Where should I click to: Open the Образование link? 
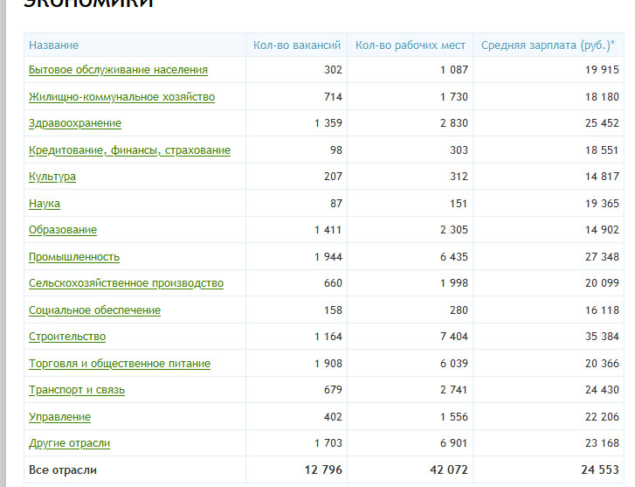coord(63,230)
